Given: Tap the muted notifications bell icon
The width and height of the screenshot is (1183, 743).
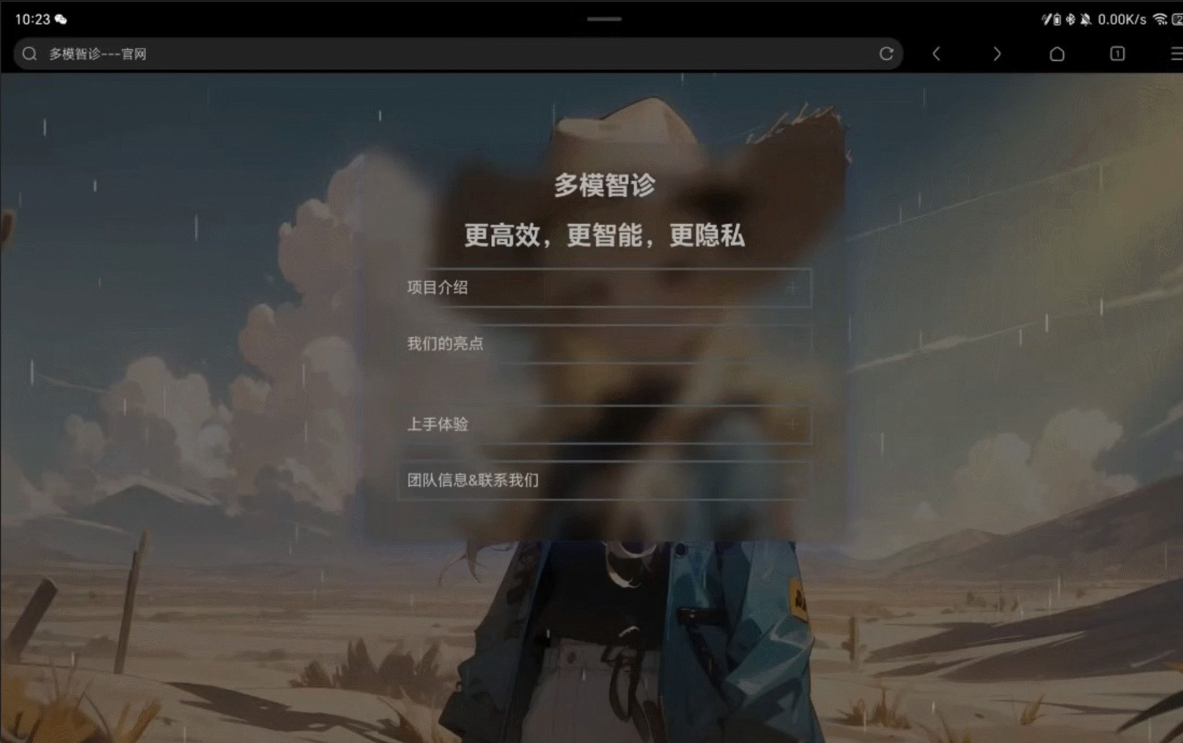Looking at the screenshot, I should click(x=1086, y=19).
